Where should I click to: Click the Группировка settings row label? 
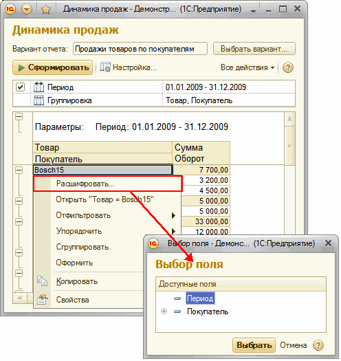[x=69, y=100]
